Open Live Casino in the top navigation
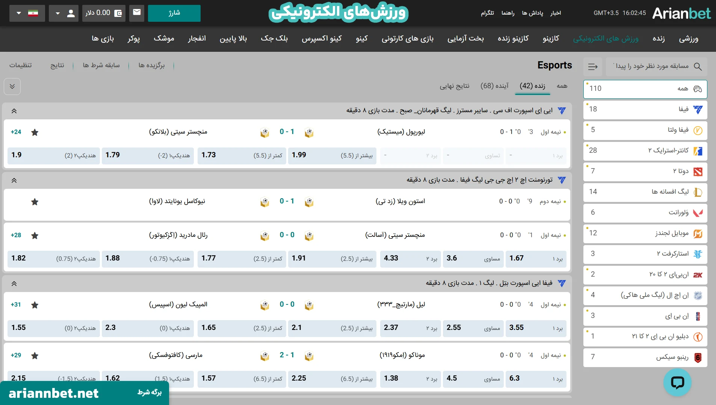This screenshot has width=716, height=405. pyautogui.click(x=513, y=39)
